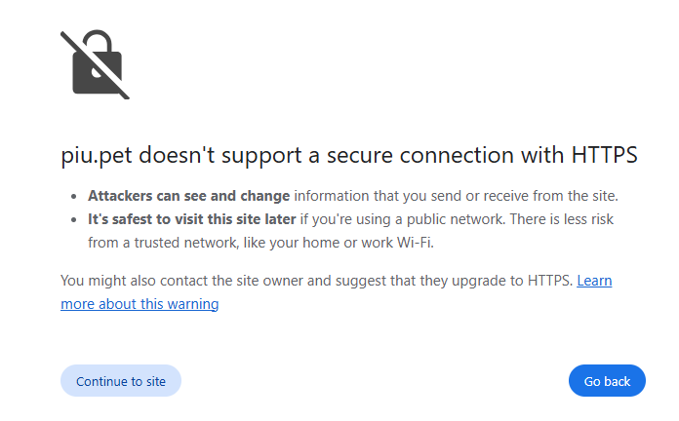Click the word 'HTTPS' in the heading
679x421 pixels.
[604, 155]
